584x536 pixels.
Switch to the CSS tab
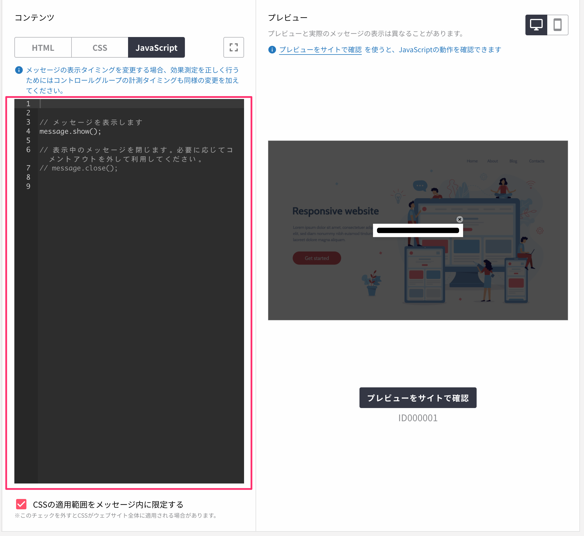coord(100,48)
